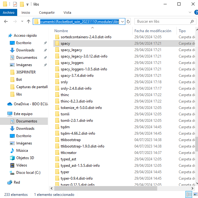Expand the ribbon with the chevron

189,13
